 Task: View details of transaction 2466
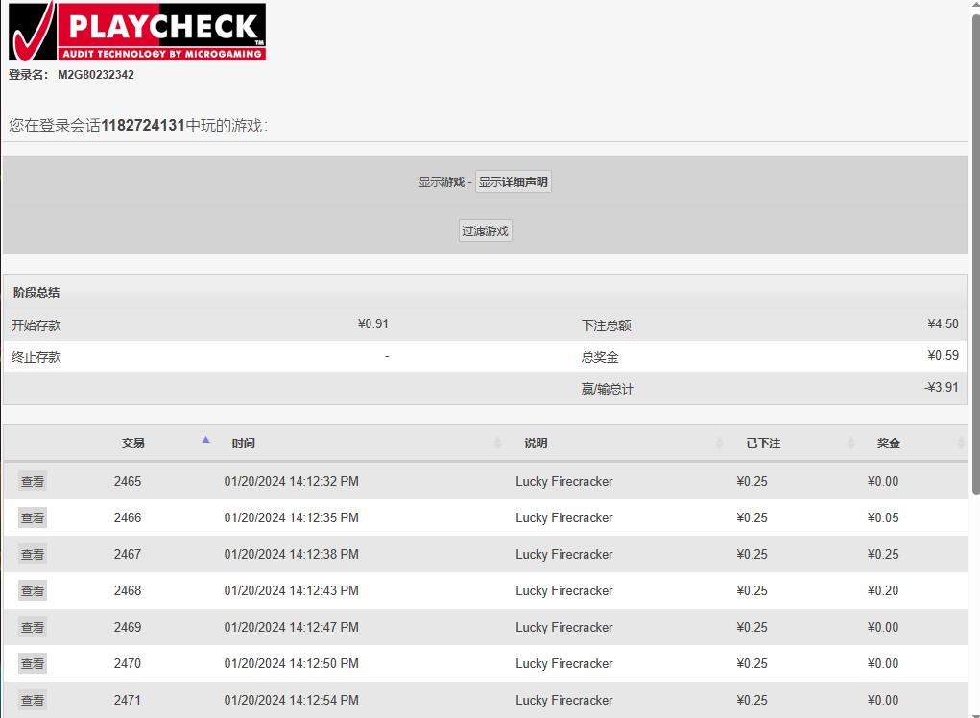33,518
